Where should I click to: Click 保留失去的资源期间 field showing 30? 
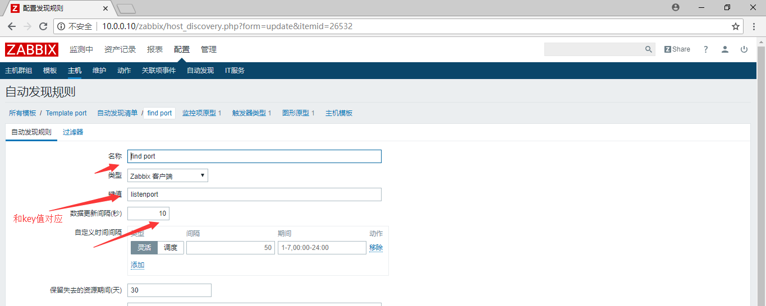tap(169, 290)
